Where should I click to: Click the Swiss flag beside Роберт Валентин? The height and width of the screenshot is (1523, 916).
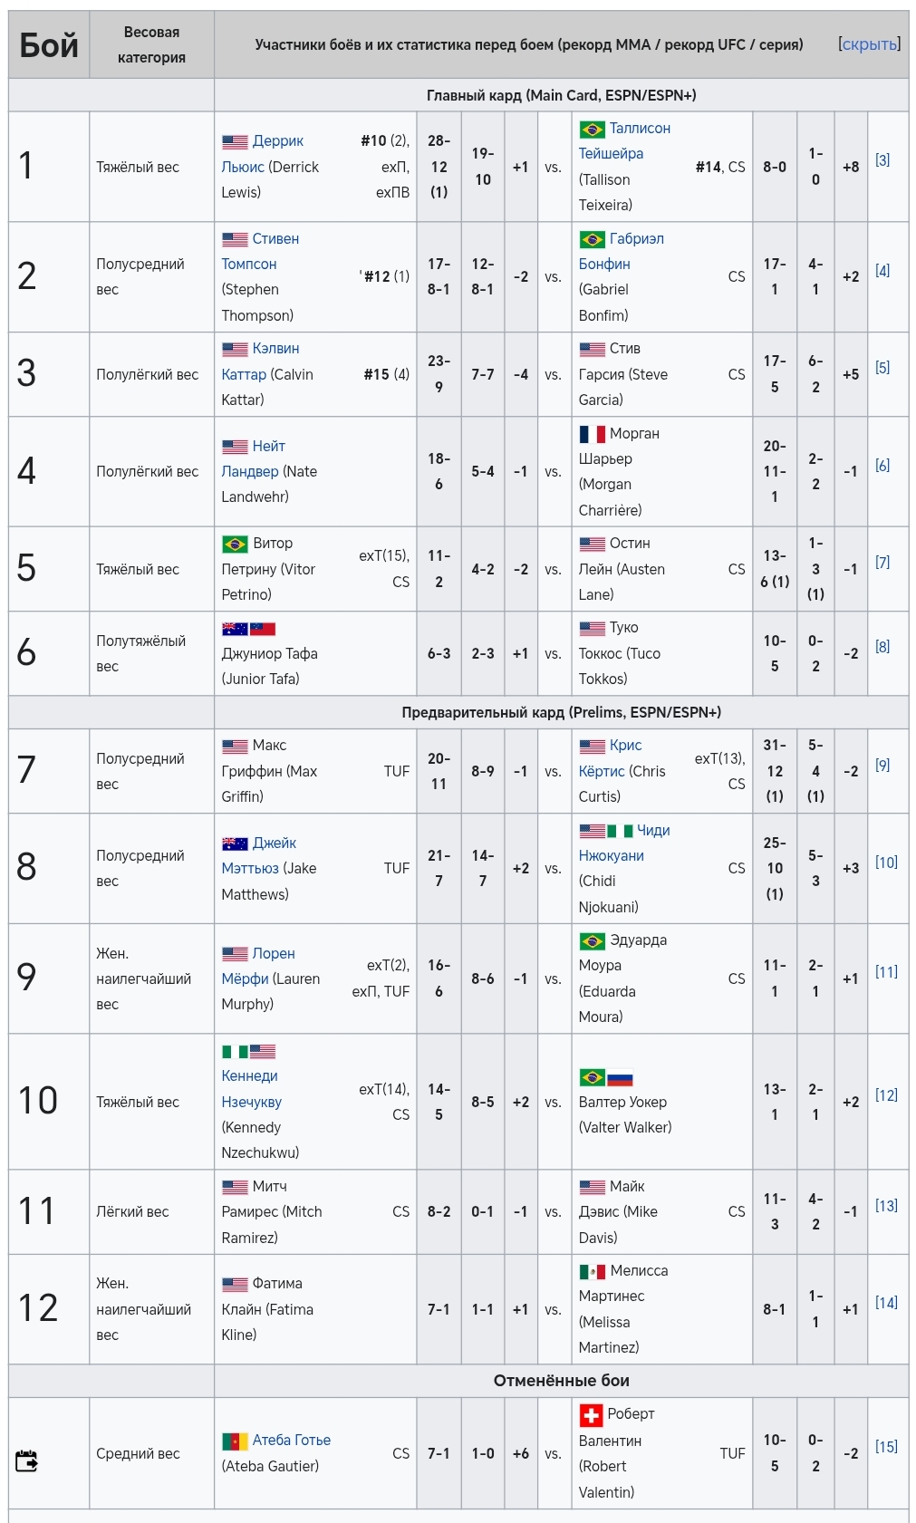[591, 1414]
